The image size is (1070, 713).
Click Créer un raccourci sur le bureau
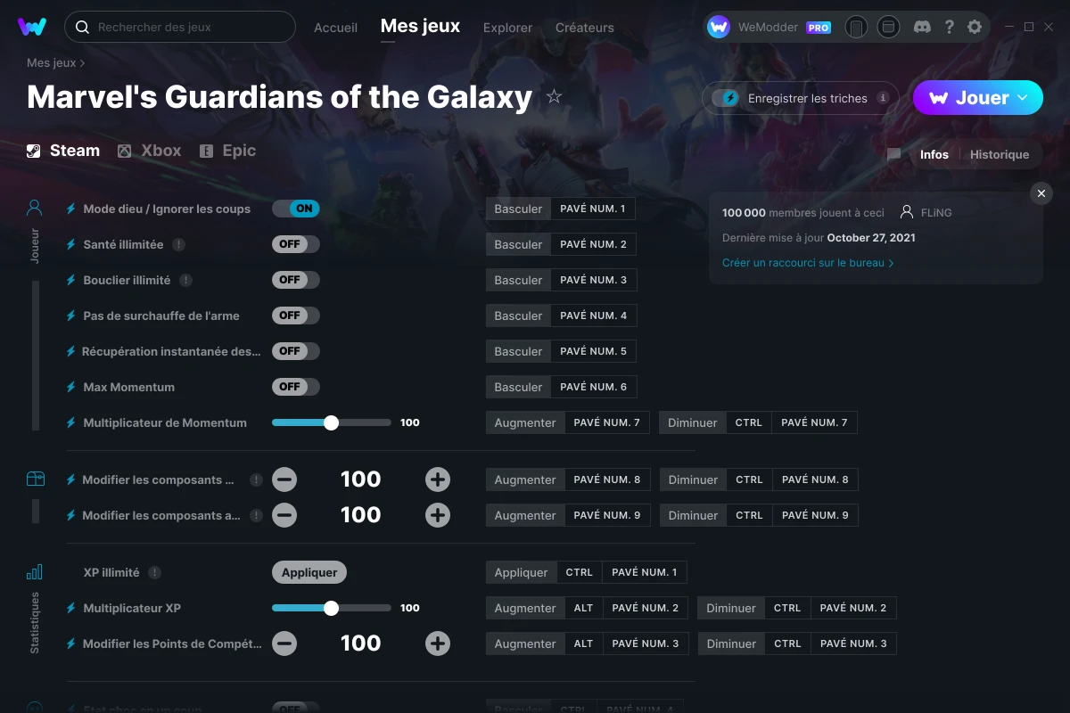[x=808, y=263]
